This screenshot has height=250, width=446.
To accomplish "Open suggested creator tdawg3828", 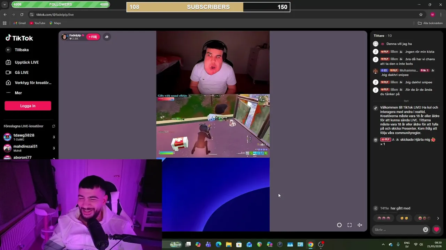I will pyautogui.click(x=29, y=137).
